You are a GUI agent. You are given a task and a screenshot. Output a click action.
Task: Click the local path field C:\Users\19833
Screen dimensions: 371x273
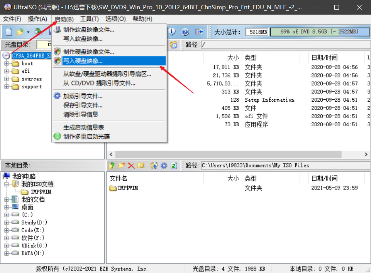click(x=286, y=166)
